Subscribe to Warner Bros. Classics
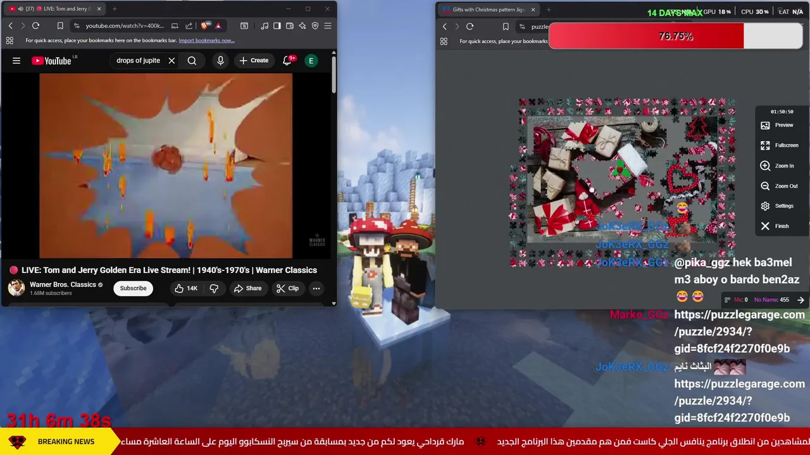Screen dimensions: 810x455 pyautogui.click(x=133, y=288)
